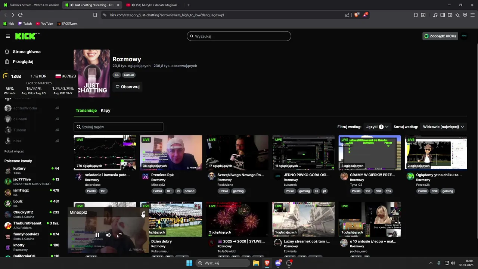
Task: Open the Twitch bookmark
Action: (25, 24)
